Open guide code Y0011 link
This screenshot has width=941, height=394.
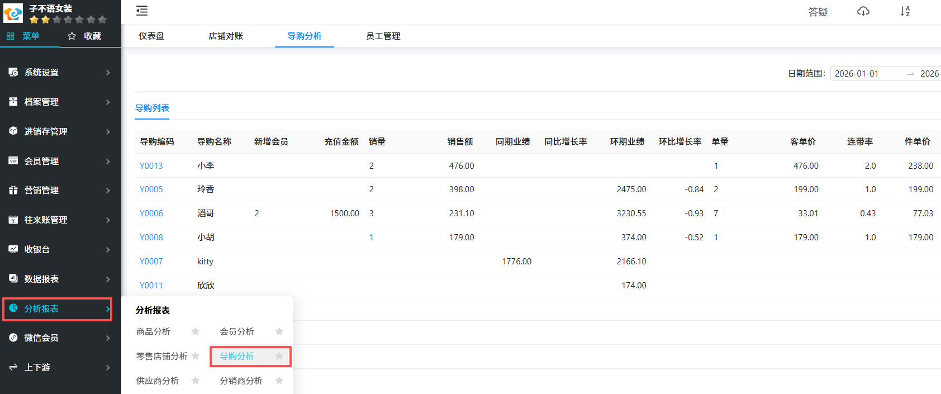(x=151, y=285)
